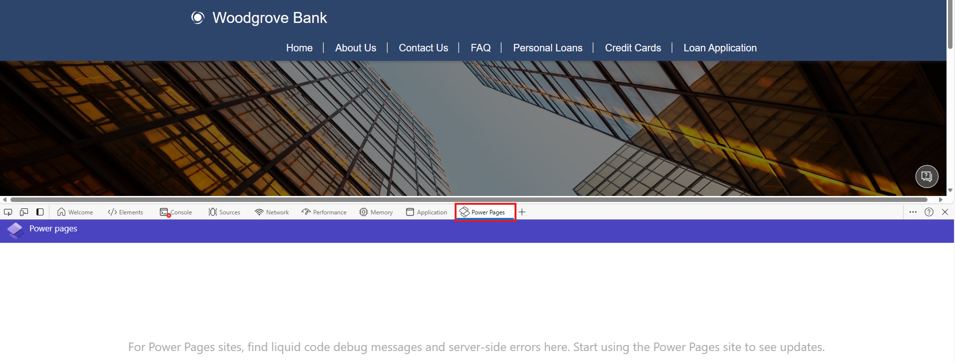Open DevTools help question mark icon
The width and height of the screenshot is (955, 362).
929,212
